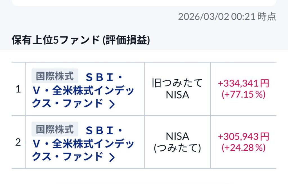
Task: Tap the chevron arrow in the rank 2 fund name
Action: 112,158
